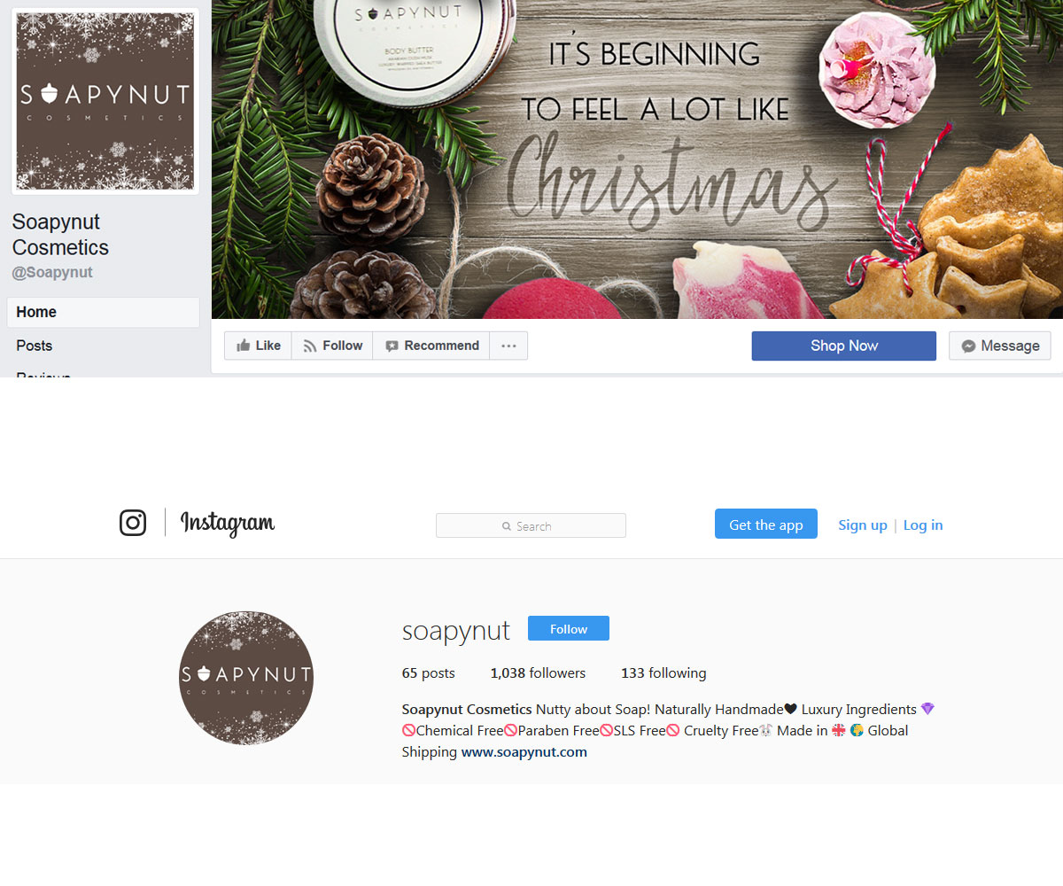Viewport: 1063px width, 886px height.
Task: Open the Sign up link
Action: click(x=863, y=525)
